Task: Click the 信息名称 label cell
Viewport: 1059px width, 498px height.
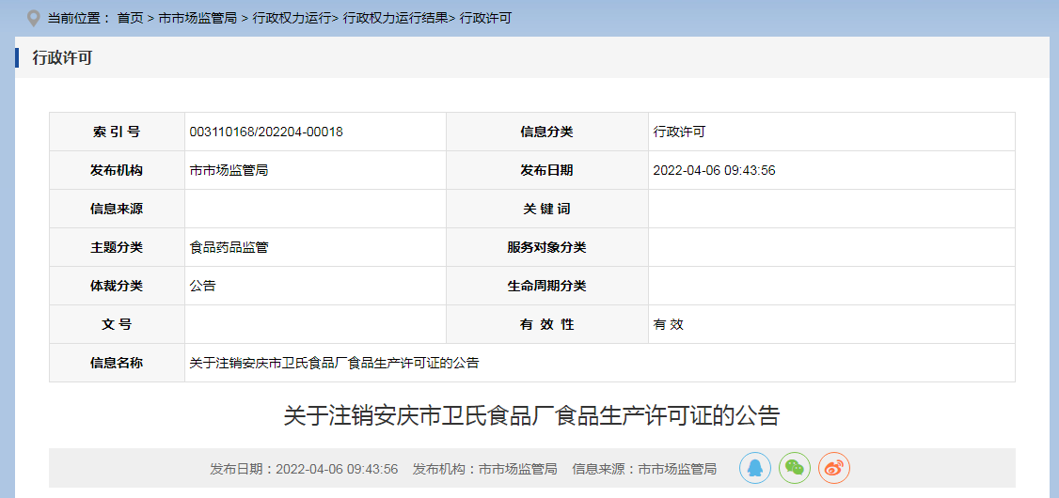Action: [117, 363]
